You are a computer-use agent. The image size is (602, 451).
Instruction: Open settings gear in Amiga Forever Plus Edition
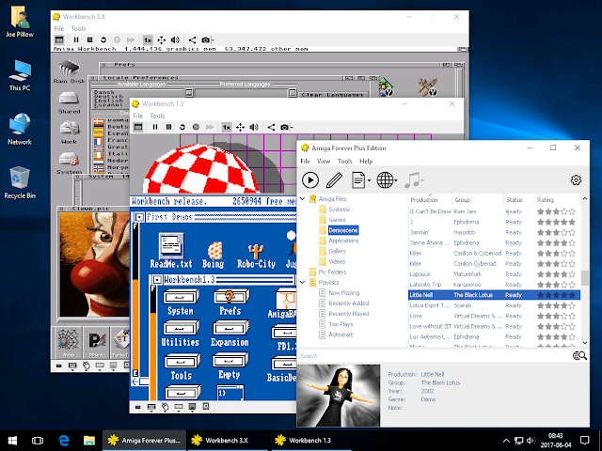(576, 179)
